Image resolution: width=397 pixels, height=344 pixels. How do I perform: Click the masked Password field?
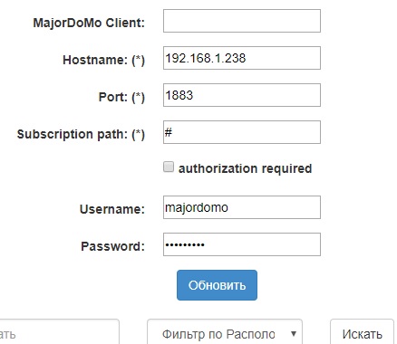(242, 244)
